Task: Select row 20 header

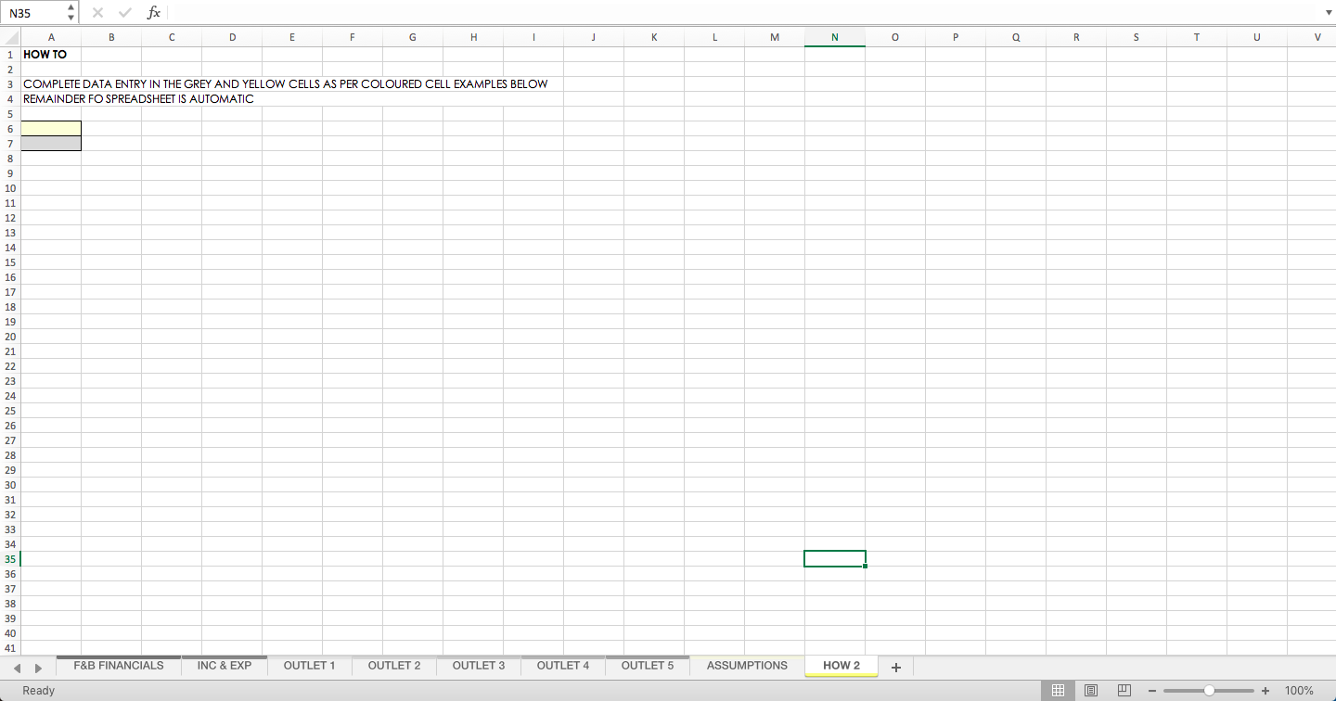Action: pyautogui.click(x=10, y=337)
